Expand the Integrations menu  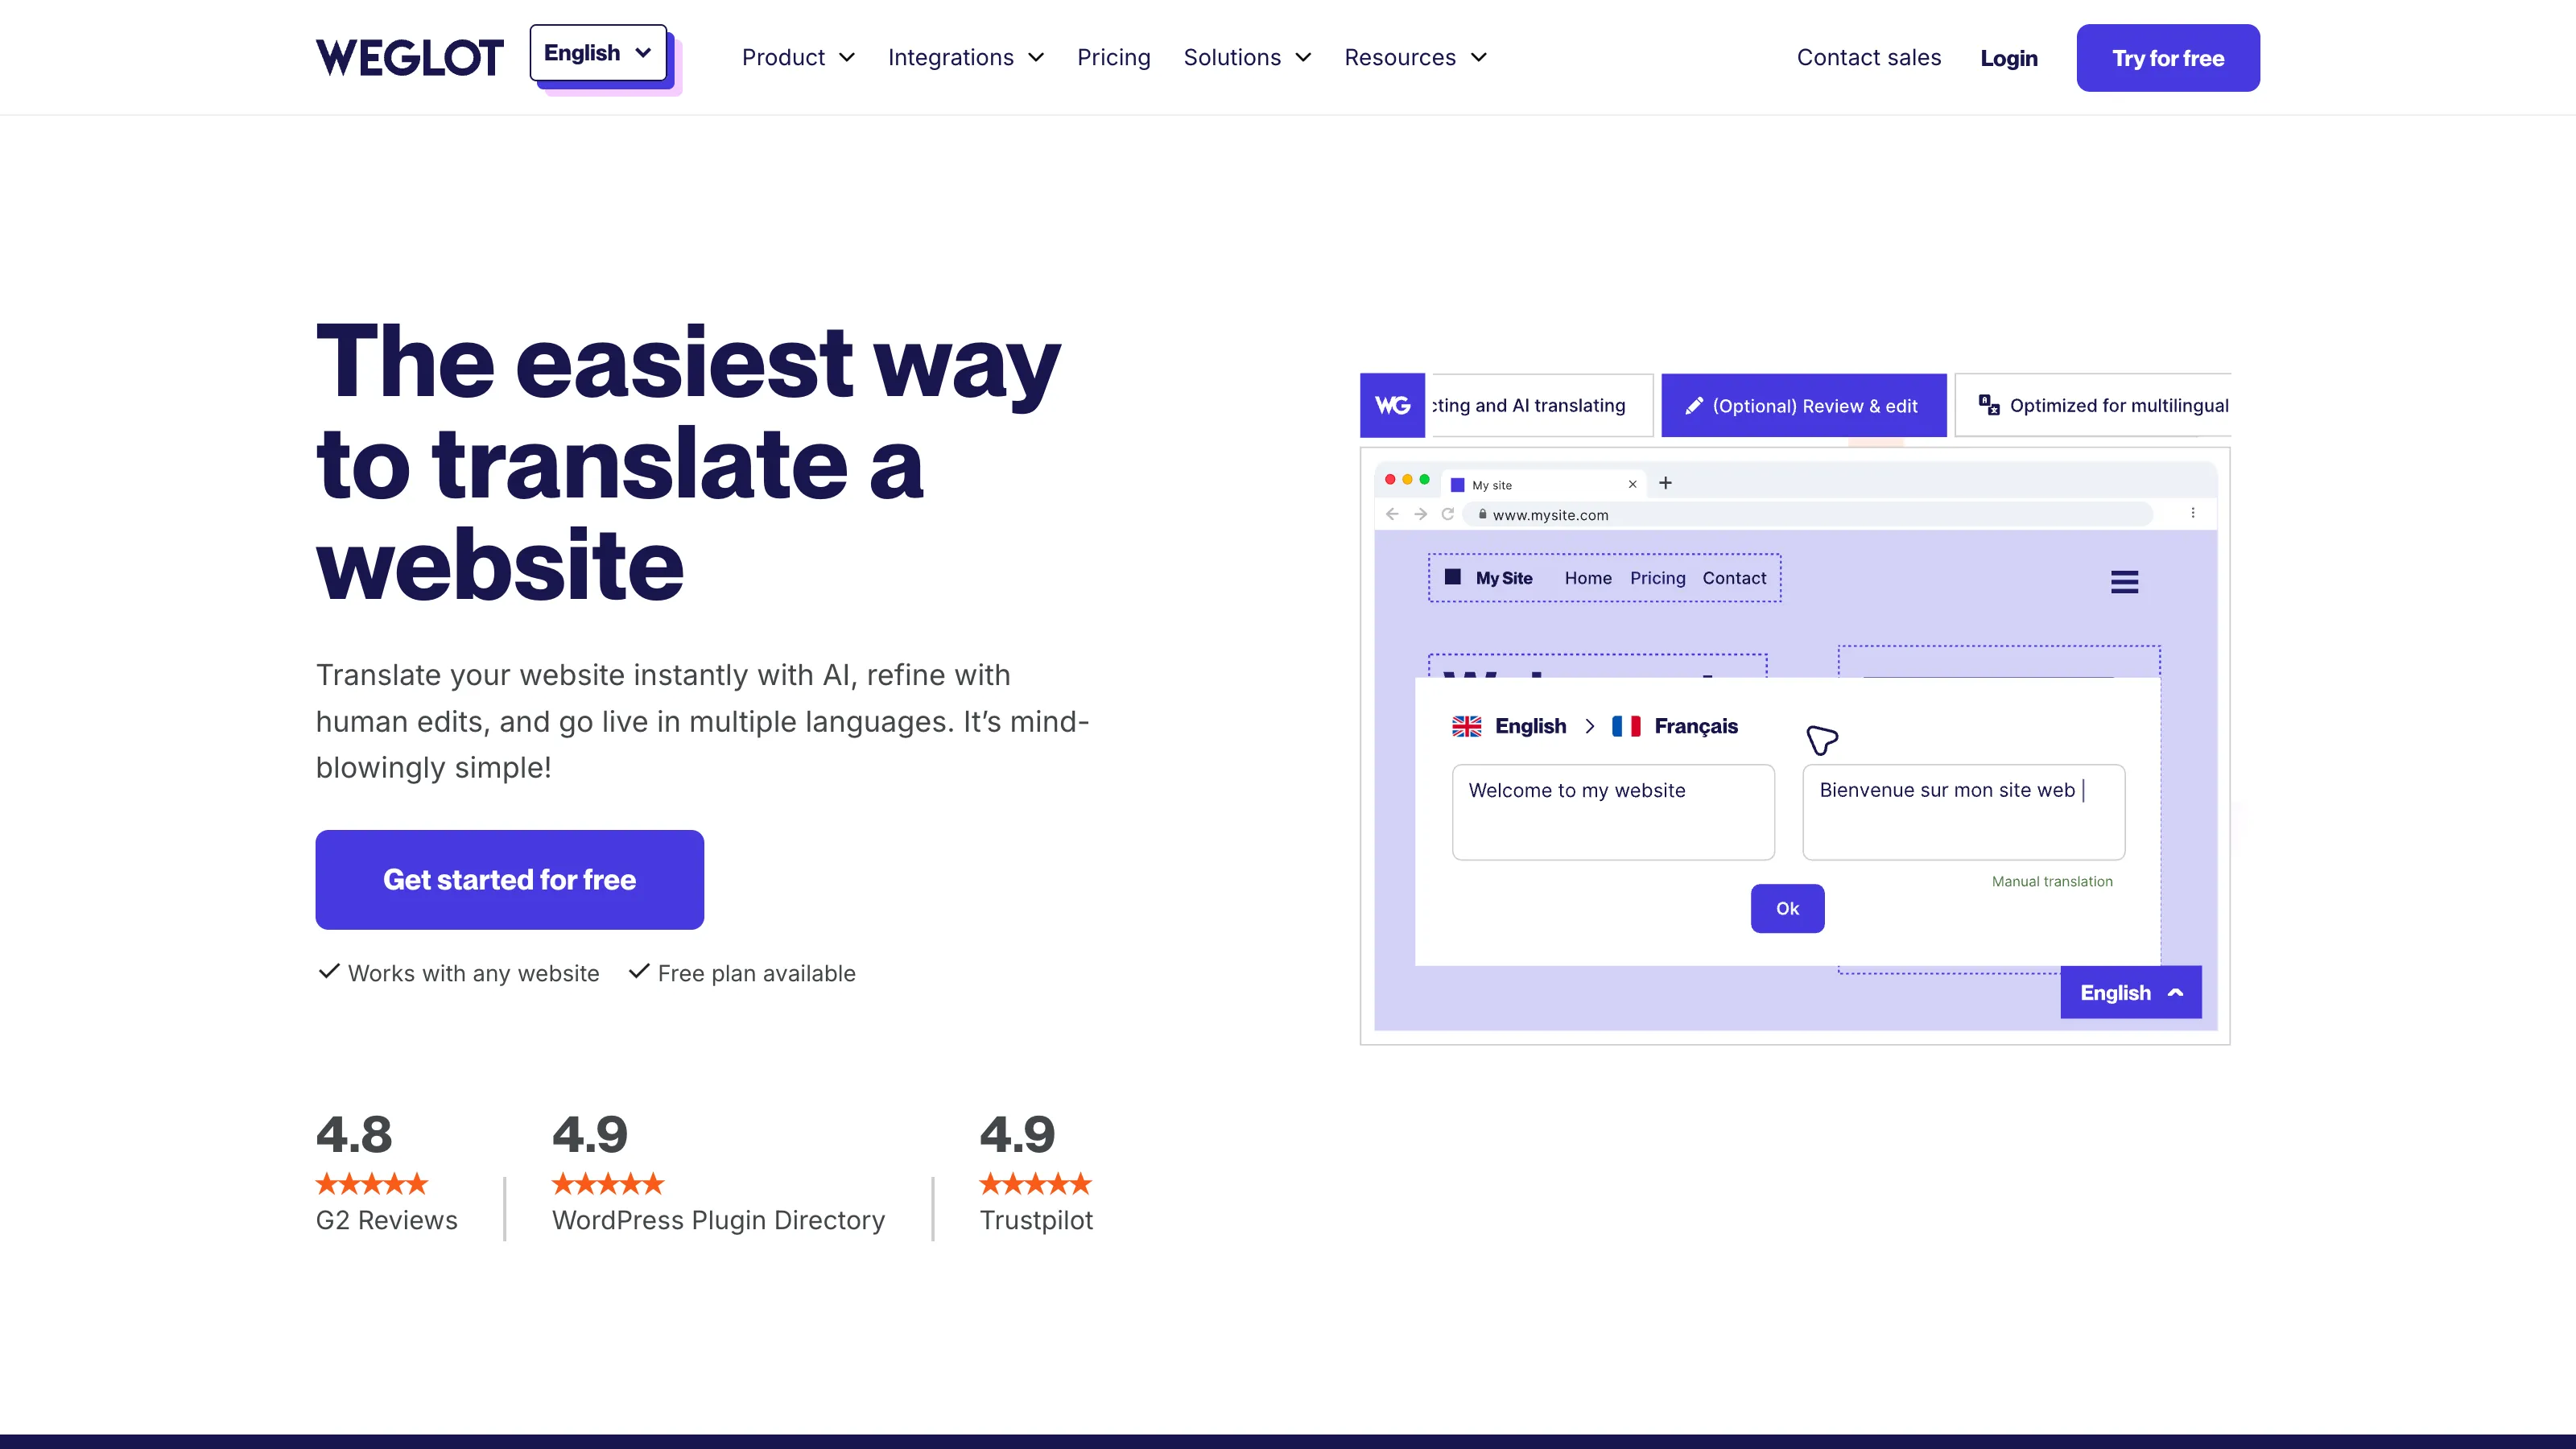[x=965, y=58]
